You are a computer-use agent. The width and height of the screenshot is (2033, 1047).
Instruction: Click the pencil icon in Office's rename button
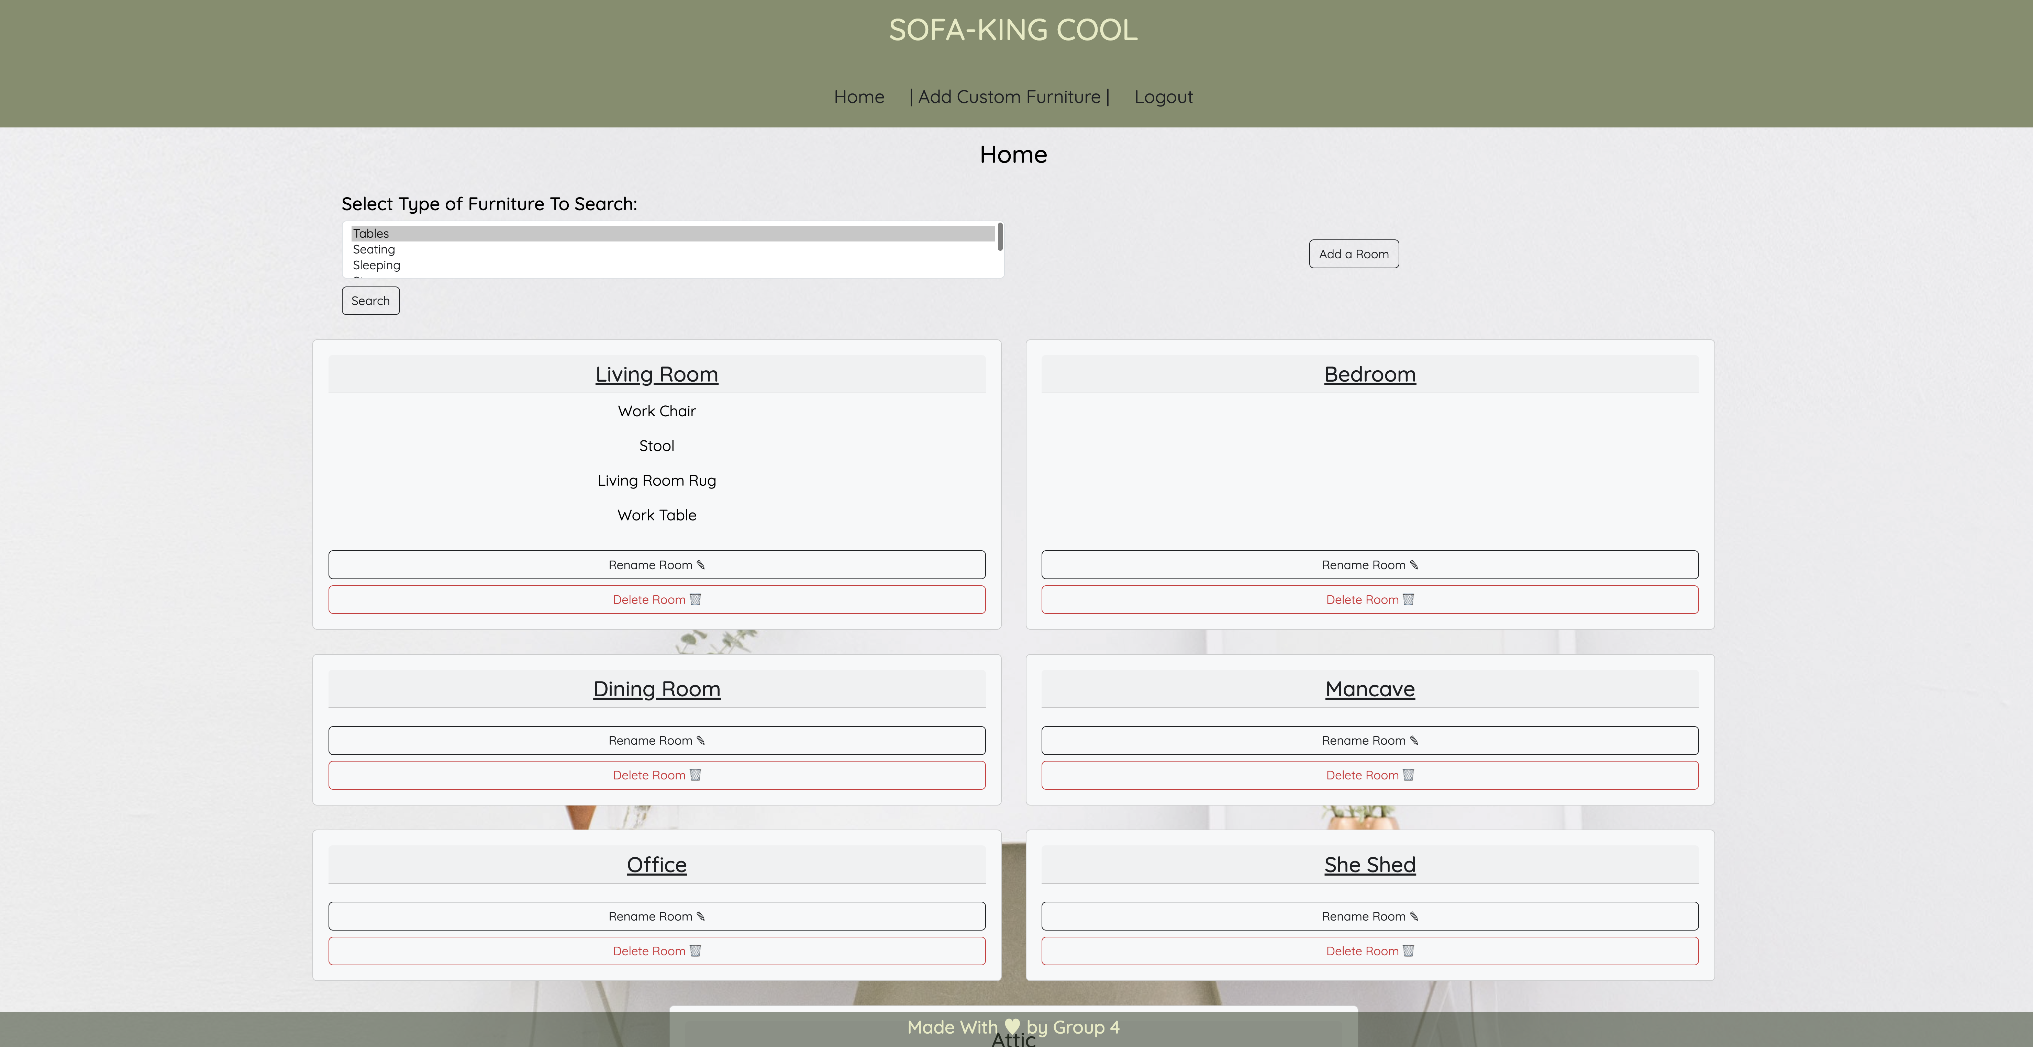pyautogui.click(x=701, y=916)
